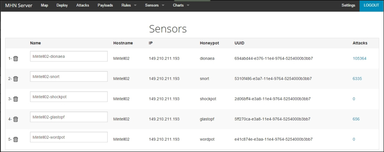Click the dionaea honeypot cell
This screenshot has height=152, width=384.
coord(207,58)
